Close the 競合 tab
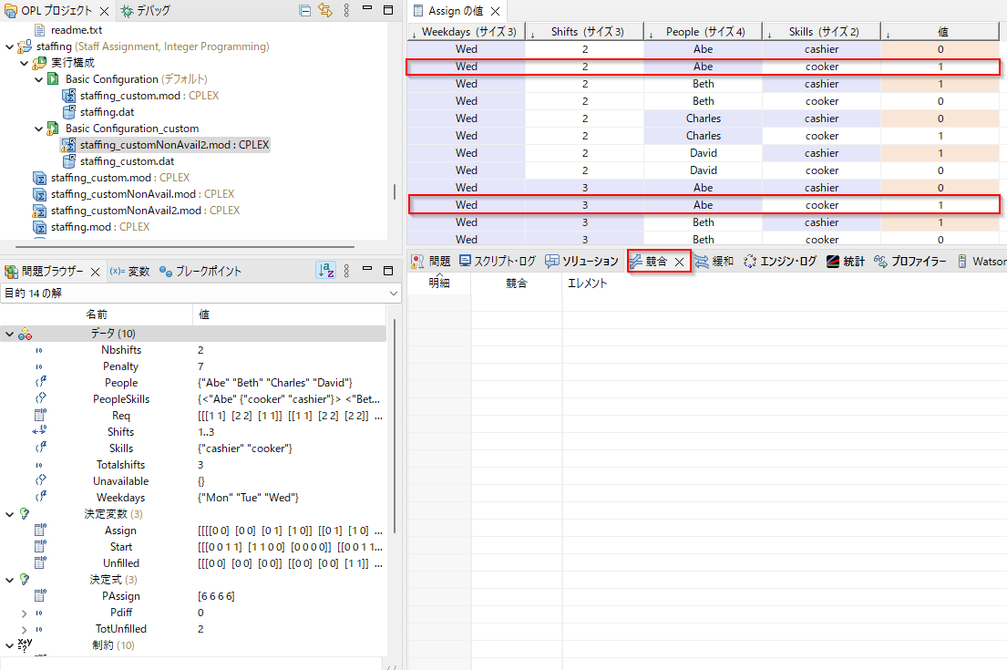Image resolution: width=1007 pixels, height=670 pixels. point(680,262)
